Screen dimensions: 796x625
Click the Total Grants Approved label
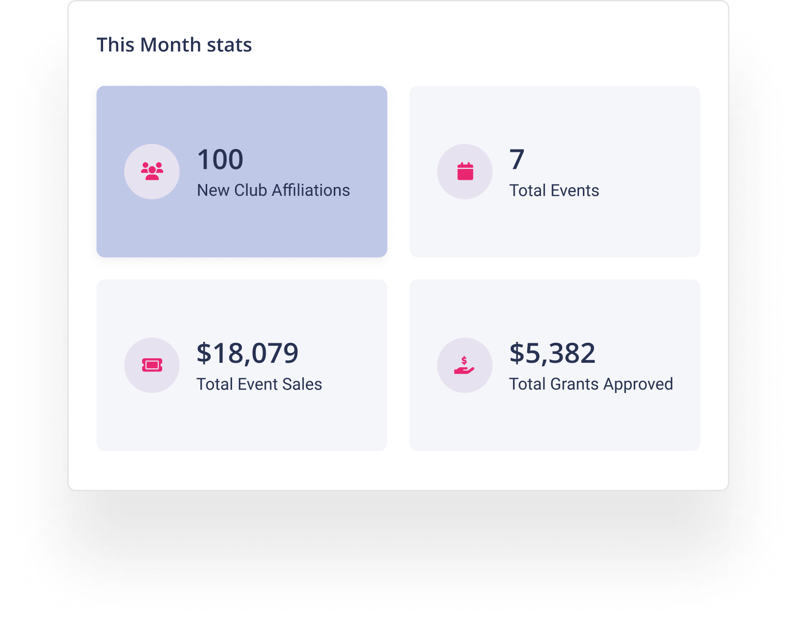pyautogui.click(x=591, y=385)
